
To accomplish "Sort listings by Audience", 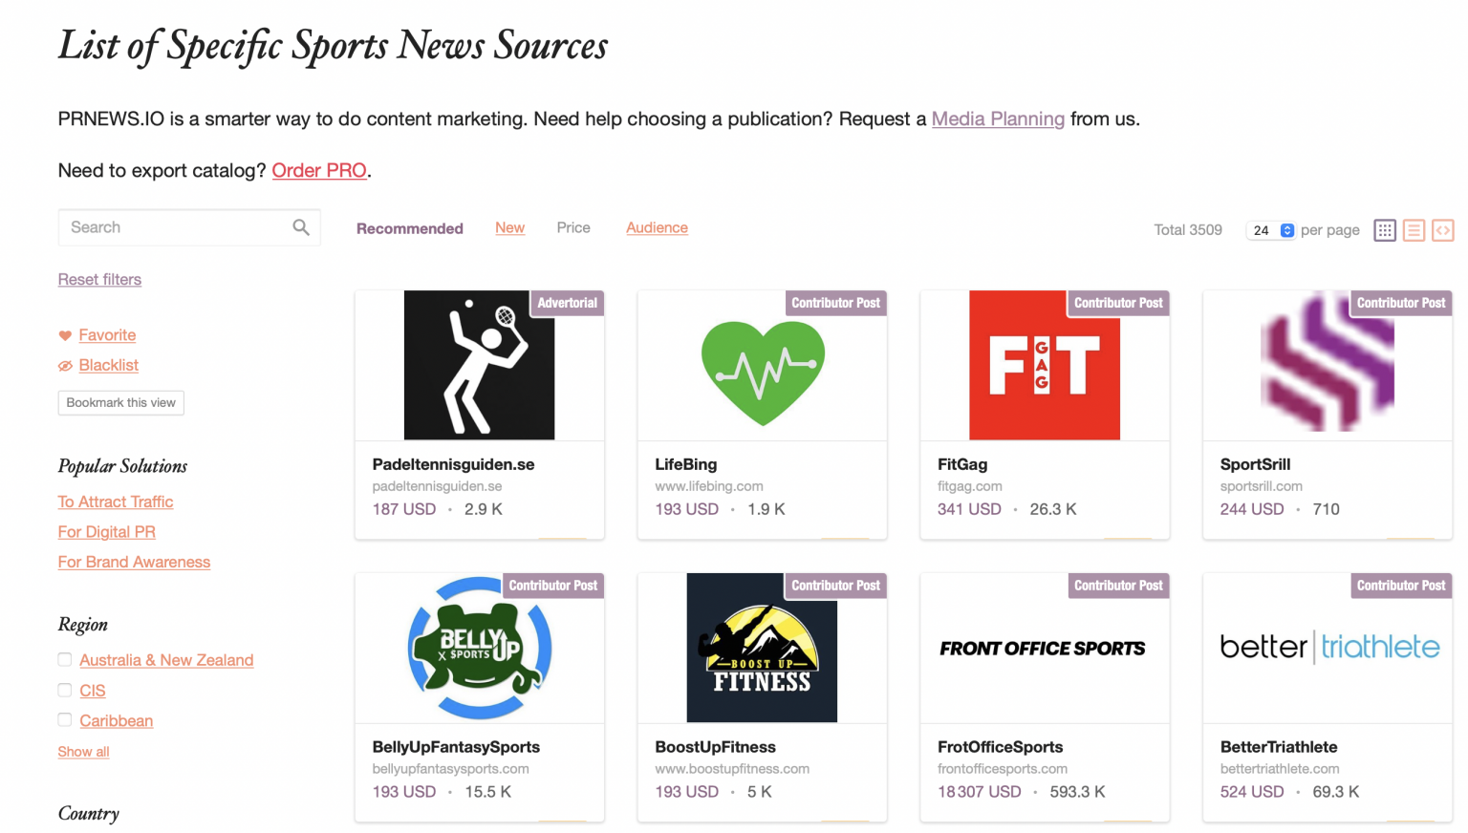I will 657,227.
